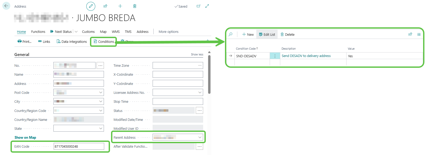Image resolution: width=426 pixels, height=155 pixels.
Task: Select the WMS menu tab
Action: [x=116, y=32]
